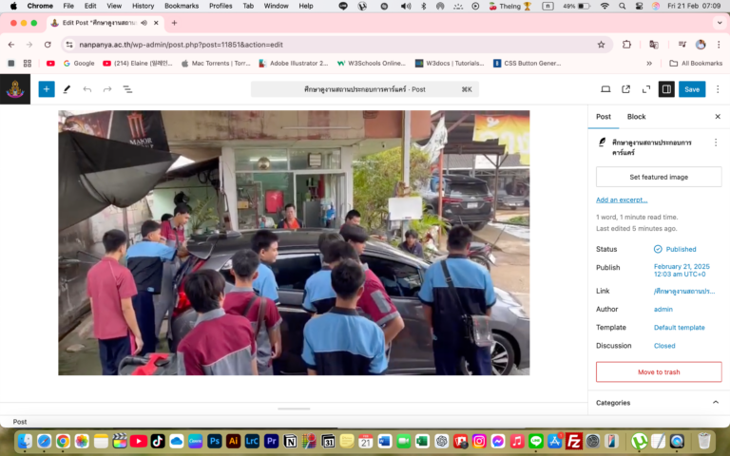Collapse the Categories panel
The image size is (730, 456).
click(x=716, y=403)
